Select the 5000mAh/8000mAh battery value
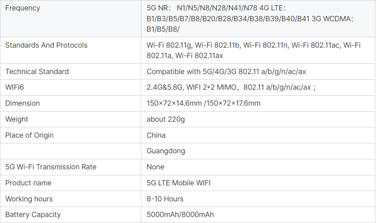377x223 pixels. [180, 215]
